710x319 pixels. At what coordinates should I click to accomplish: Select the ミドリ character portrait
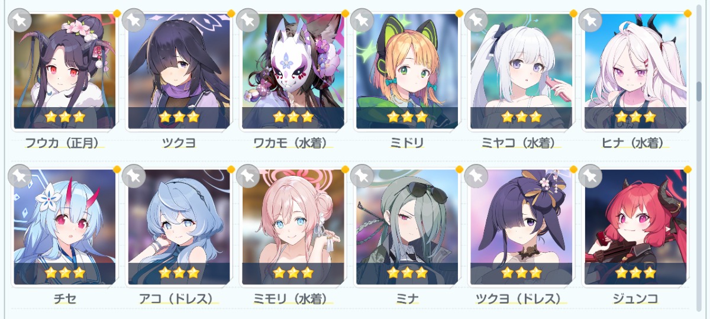[x=407, y=72]
